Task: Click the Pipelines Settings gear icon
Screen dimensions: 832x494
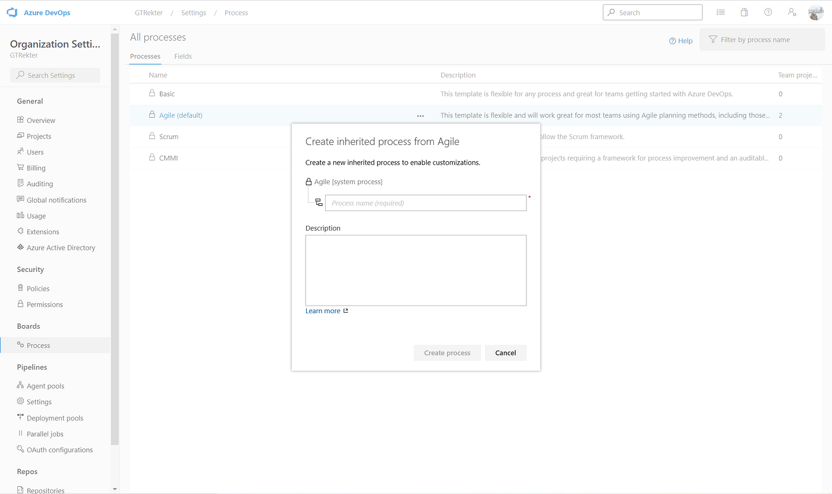Action: [x=20, y=401]
